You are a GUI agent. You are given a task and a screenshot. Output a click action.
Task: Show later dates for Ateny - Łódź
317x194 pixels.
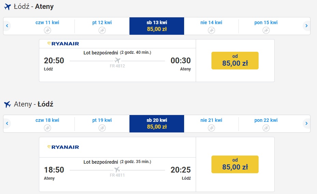[x=306, y=123]
